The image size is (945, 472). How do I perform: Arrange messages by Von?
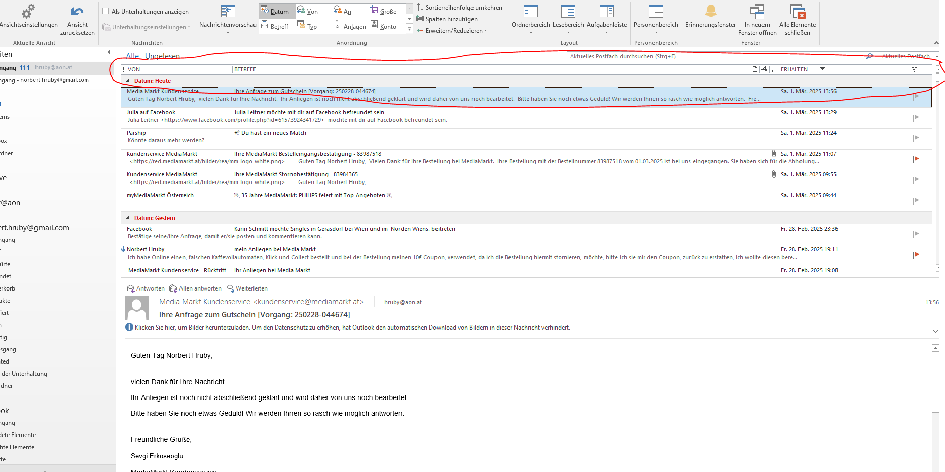pyautogui.click(x=308, y=11)
